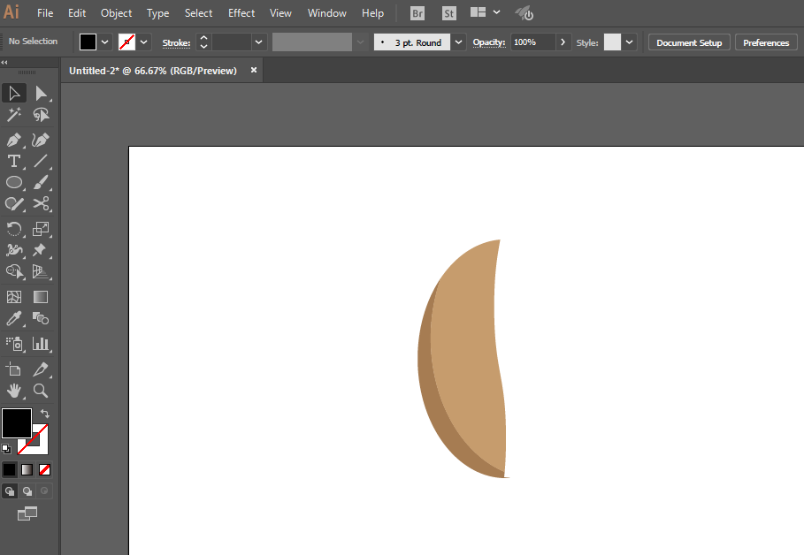This screenshot has width=804, height=555.
Task: Set paint mode to Gradient
Action: tap(27, 469)
